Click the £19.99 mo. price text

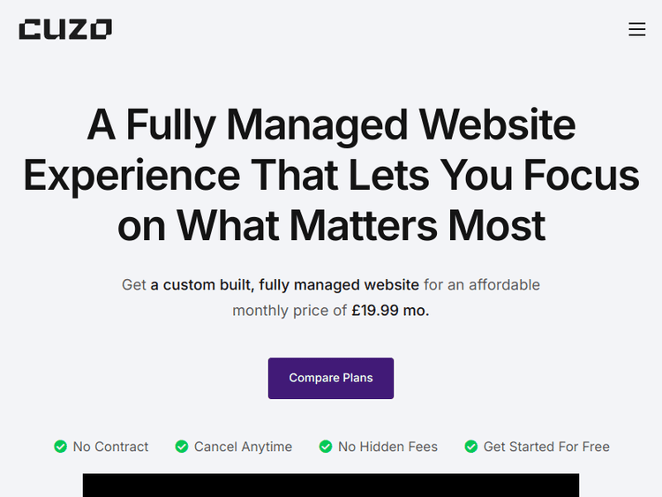pyautogui.click(x=390, y=311)
